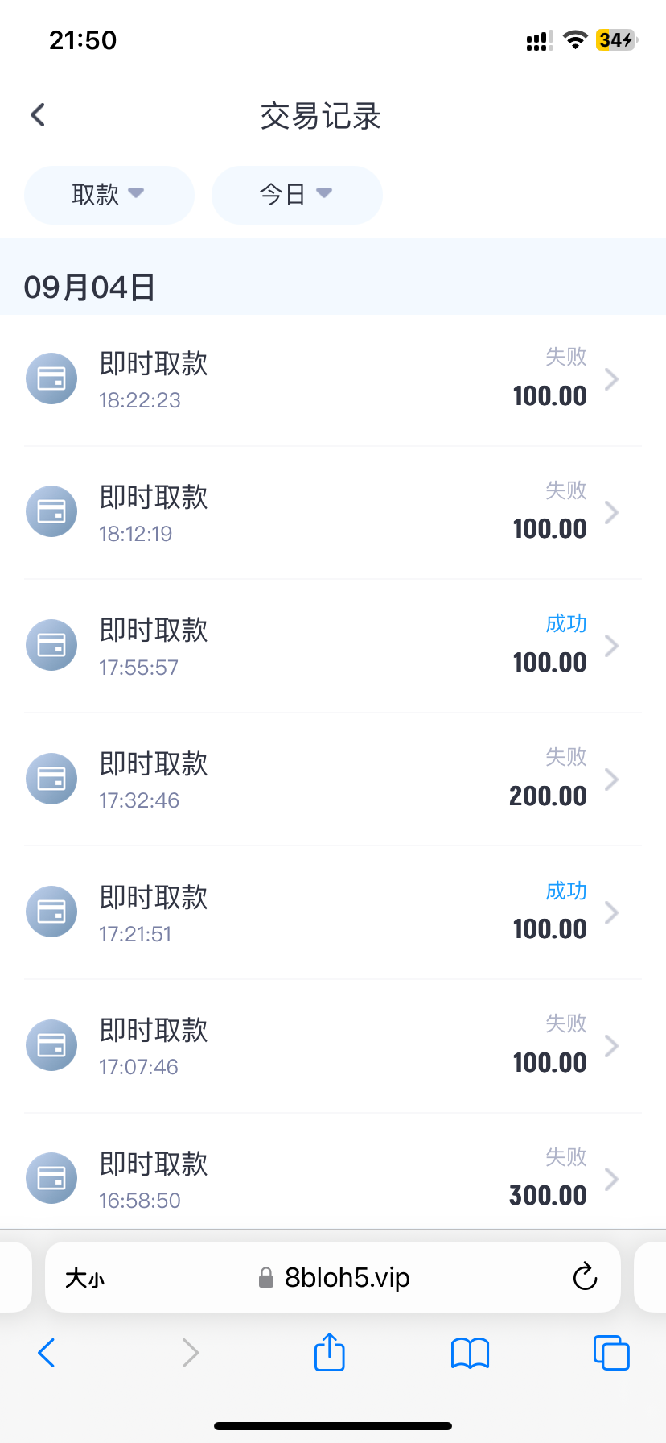Expand details chevron for the 17:32:46 withdrawal
Viewport: 666px width, 1443px height.
(612, 779)
